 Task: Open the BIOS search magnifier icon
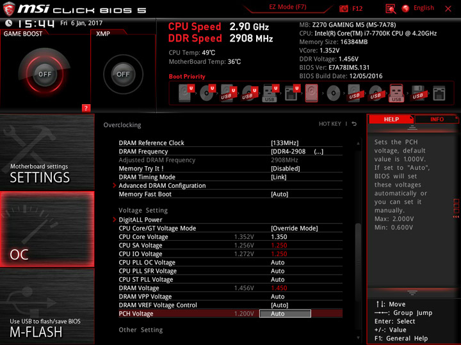pos(391,8)
